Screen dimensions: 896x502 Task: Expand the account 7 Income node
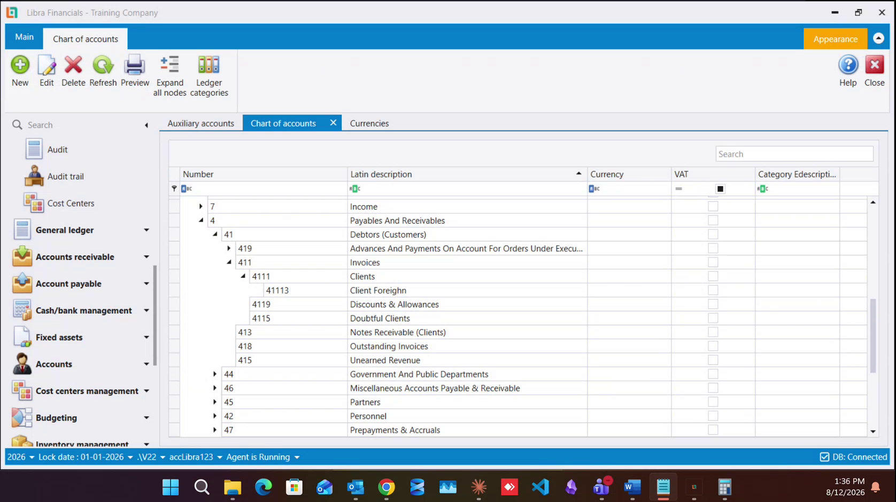coord(201,206)
